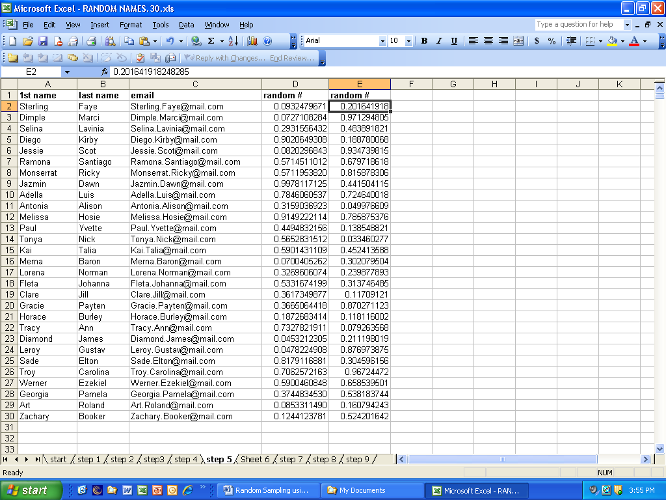Switch to the Sheet 6 tab
666x500 pixels.
(x=255, y=459)
